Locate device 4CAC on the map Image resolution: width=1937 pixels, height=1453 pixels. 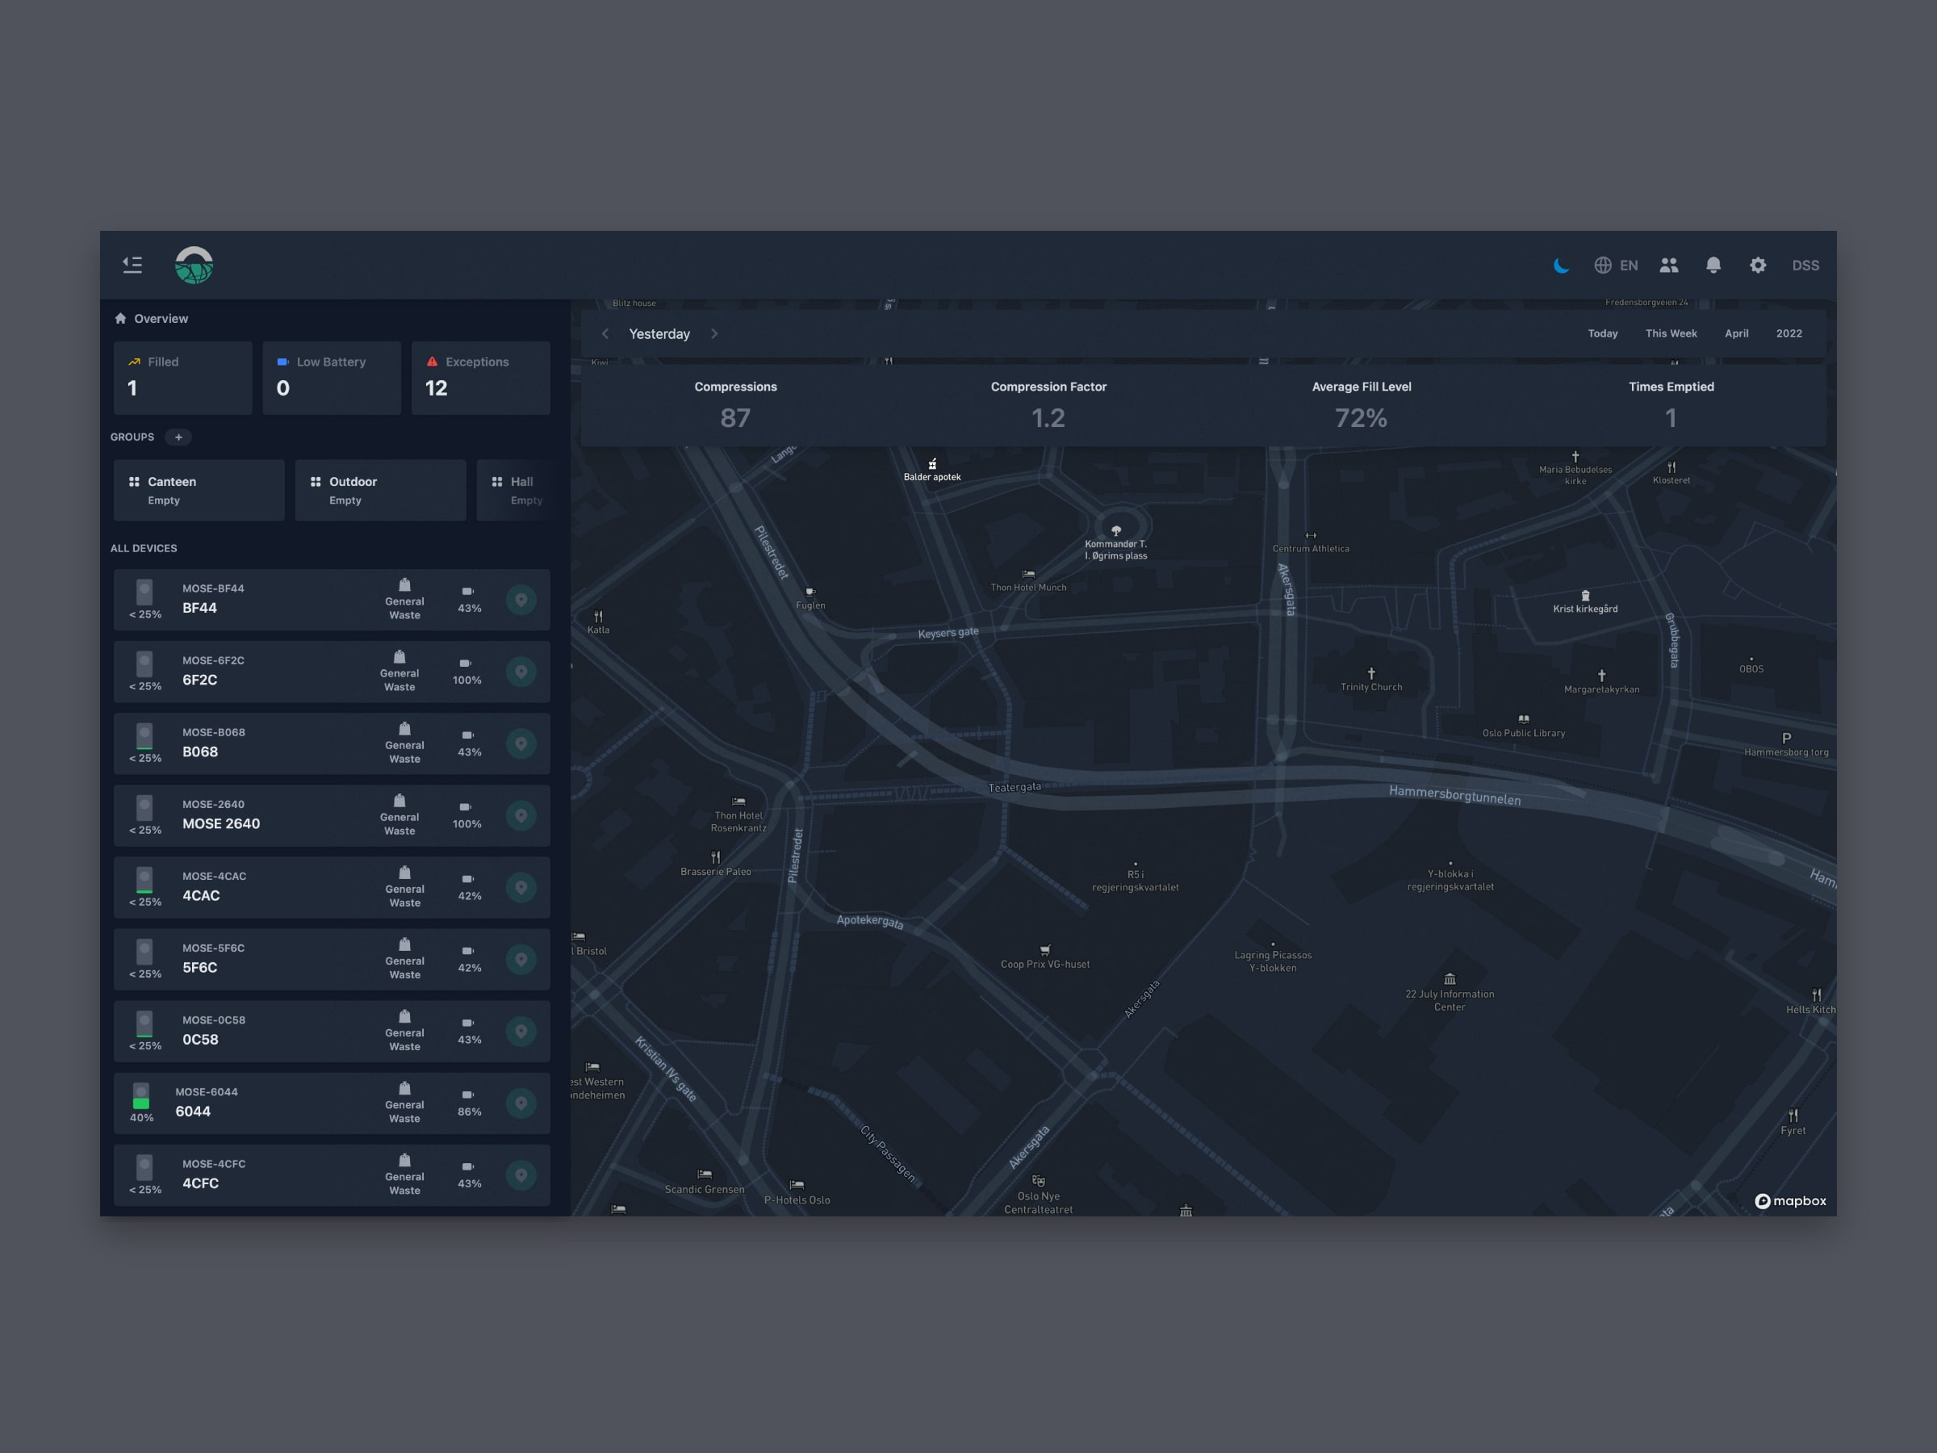coord(521,888)
